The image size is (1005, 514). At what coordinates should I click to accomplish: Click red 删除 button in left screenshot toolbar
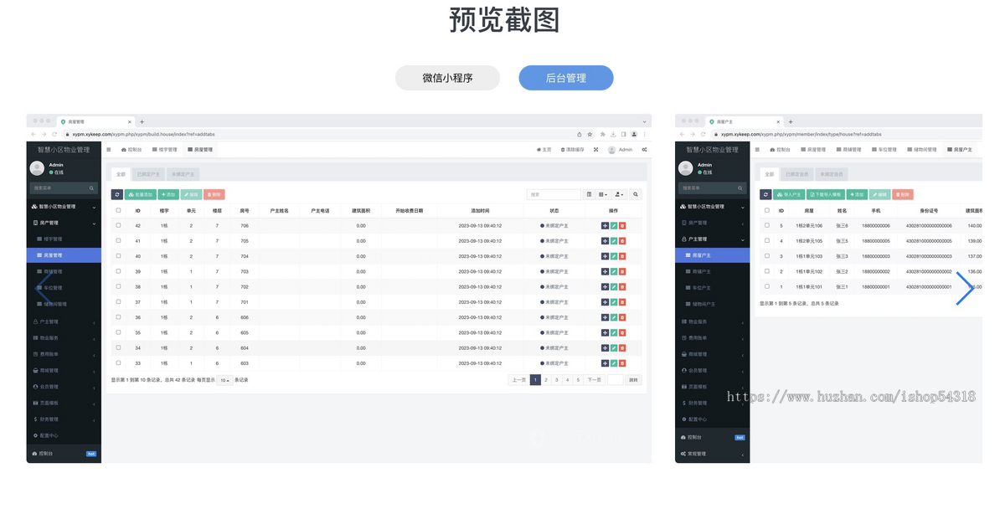tap(214, 194)
